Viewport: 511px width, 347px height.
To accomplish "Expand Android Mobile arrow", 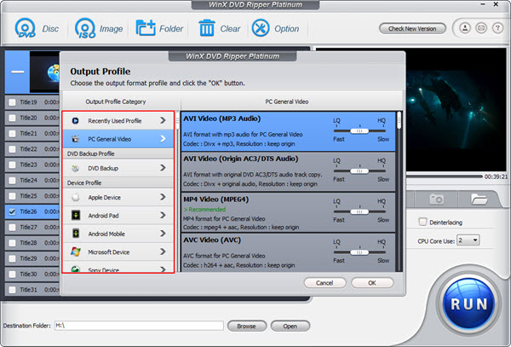I will point(163,234).
